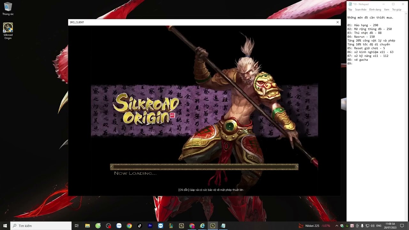
Task: Click the line "06: x2 kinh nghiệm x11 - 63"
Action: [x=370, y=52]
